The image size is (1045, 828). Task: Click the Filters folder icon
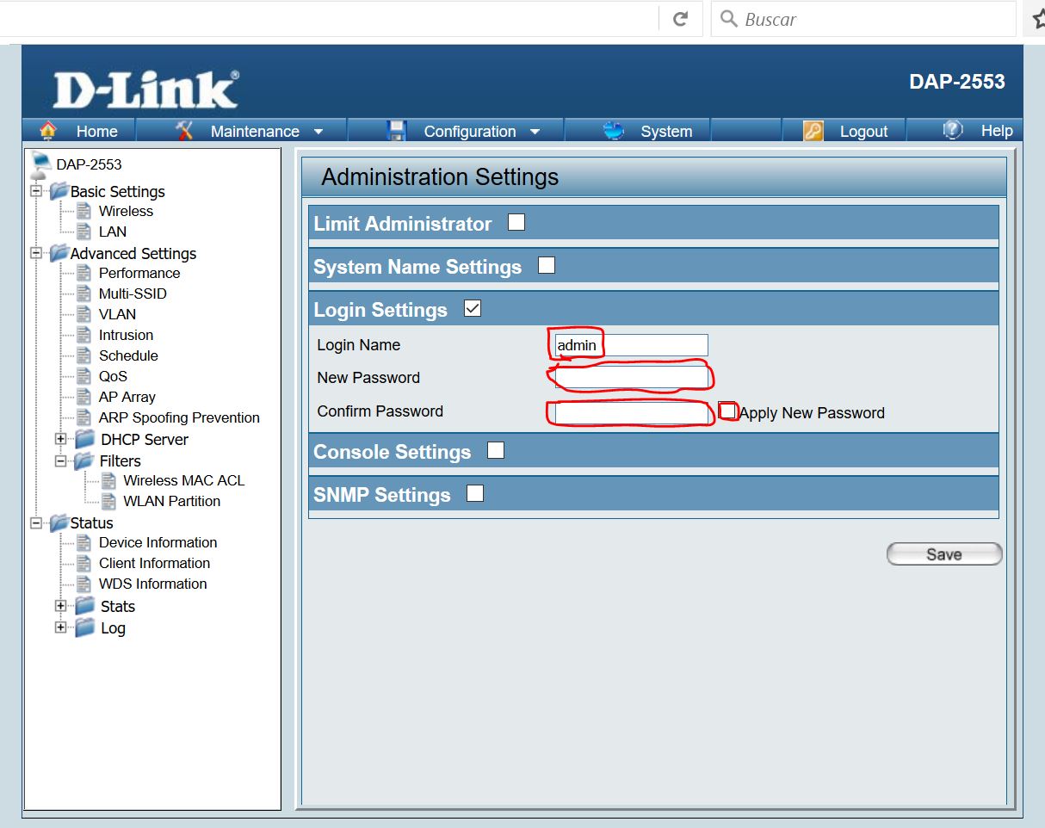coord(84,460)
